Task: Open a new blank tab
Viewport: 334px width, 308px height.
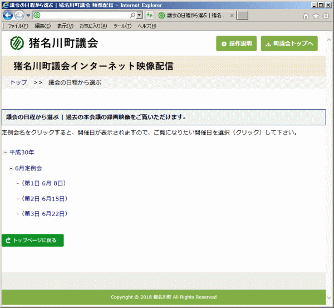Action: tap(242, 16)
